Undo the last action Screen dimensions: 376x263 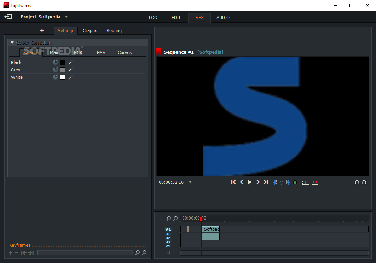pyautogui.click(x=357, y=182)
